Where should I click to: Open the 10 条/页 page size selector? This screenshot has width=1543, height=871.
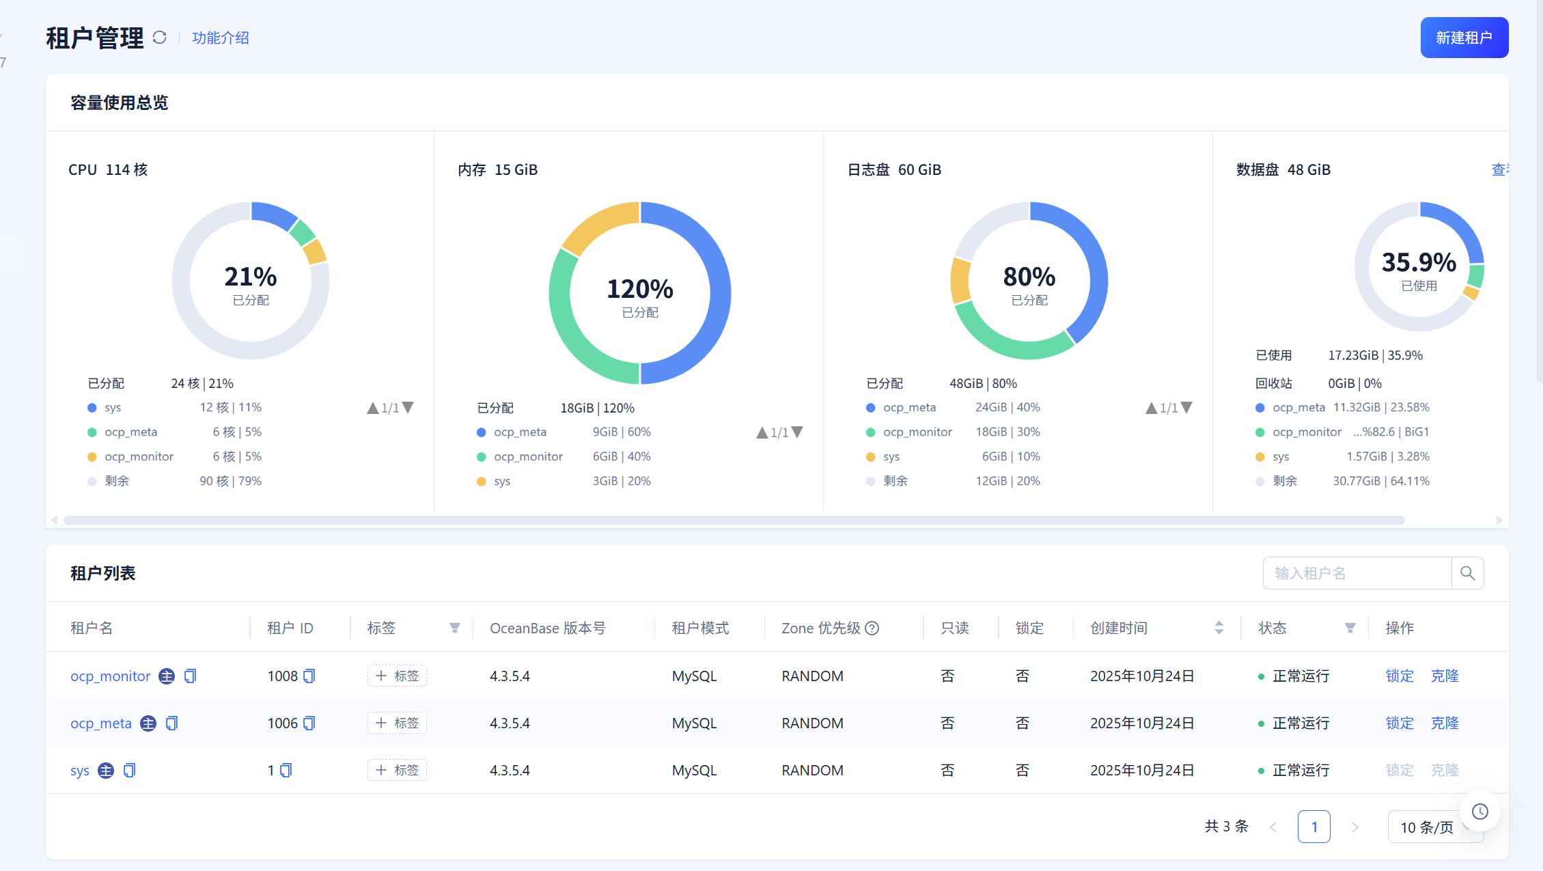pyautogui.click(x=1428, y=827)
